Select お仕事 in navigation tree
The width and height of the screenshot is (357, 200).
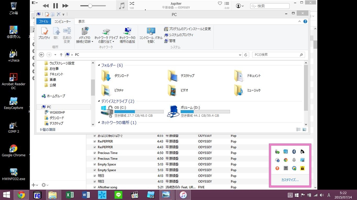click(52, 69)
